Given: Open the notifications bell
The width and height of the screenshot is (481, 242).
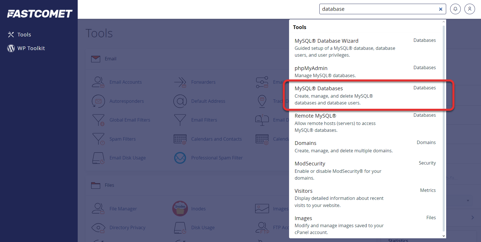Looking at the screenshot, I should 455,9.
